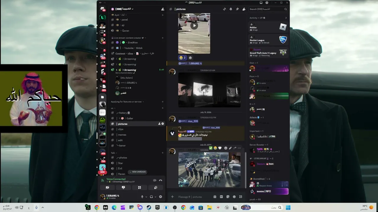Show pinned messages in pictures channel
The width and height of the screenshot is (378, 212).
(237, 9)
